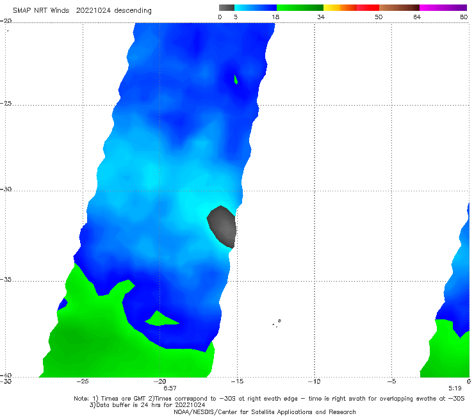Click the brown segment of the color bar
This screenshot has height=416, width=474.
[x=399, y=8]
